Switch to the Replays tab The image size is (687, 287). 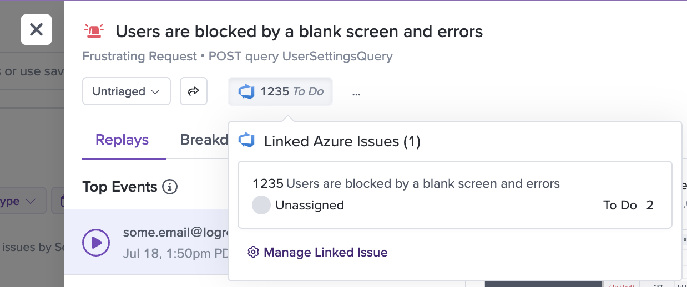122,140
